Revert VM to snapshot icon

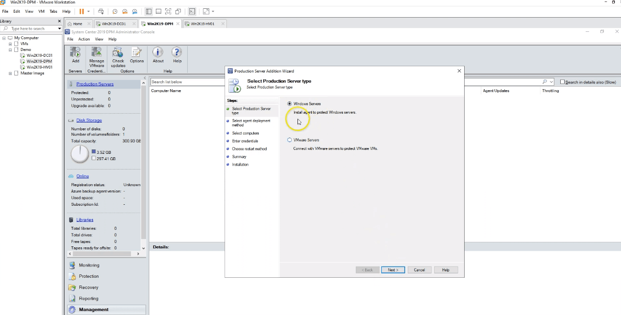point(124,11)
